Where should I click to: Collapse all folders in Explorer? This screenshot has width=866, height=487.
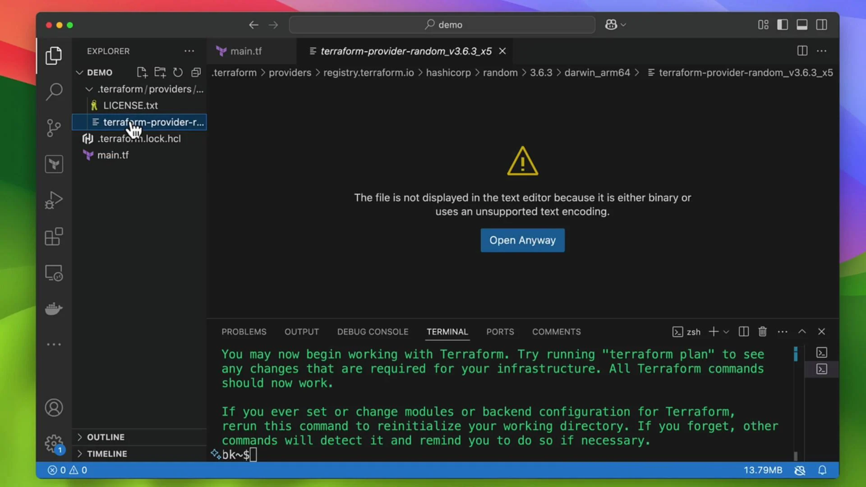(196, 73)
